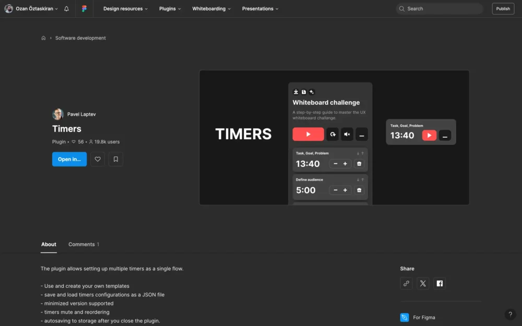Share plugin on X (Twitter)
This screenshot has width=522, height=326.
click(423, 283)
